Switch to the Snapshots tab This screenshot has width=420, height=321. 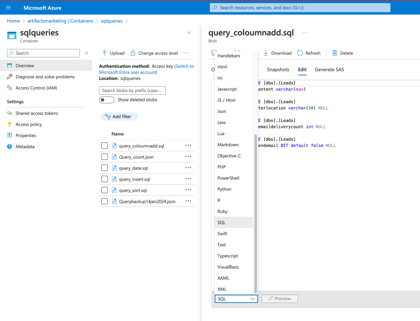click(278, 69)
